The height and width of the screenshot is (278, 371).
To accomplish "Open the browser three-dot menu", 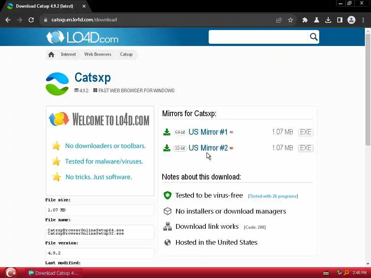I will point(363,20).
